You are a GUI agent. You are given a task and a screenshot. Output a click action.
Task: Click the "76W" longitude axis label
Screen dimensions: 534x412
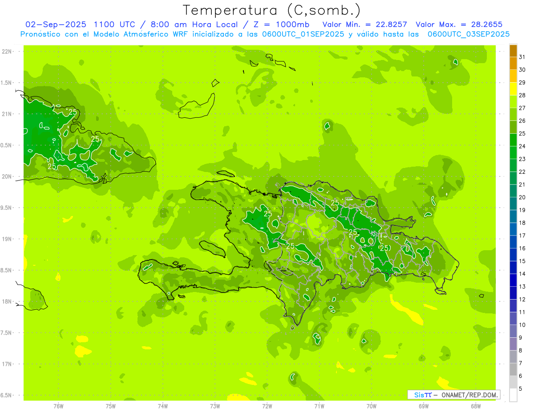click(x=58, y=406)
